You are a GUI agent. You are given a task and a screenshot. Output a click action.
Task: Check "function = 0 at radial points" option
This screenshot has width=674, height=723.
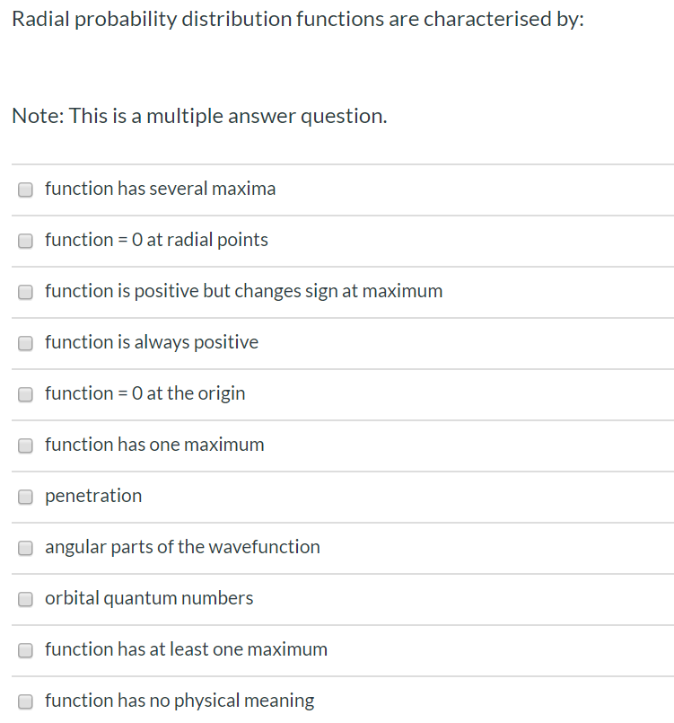25,241
